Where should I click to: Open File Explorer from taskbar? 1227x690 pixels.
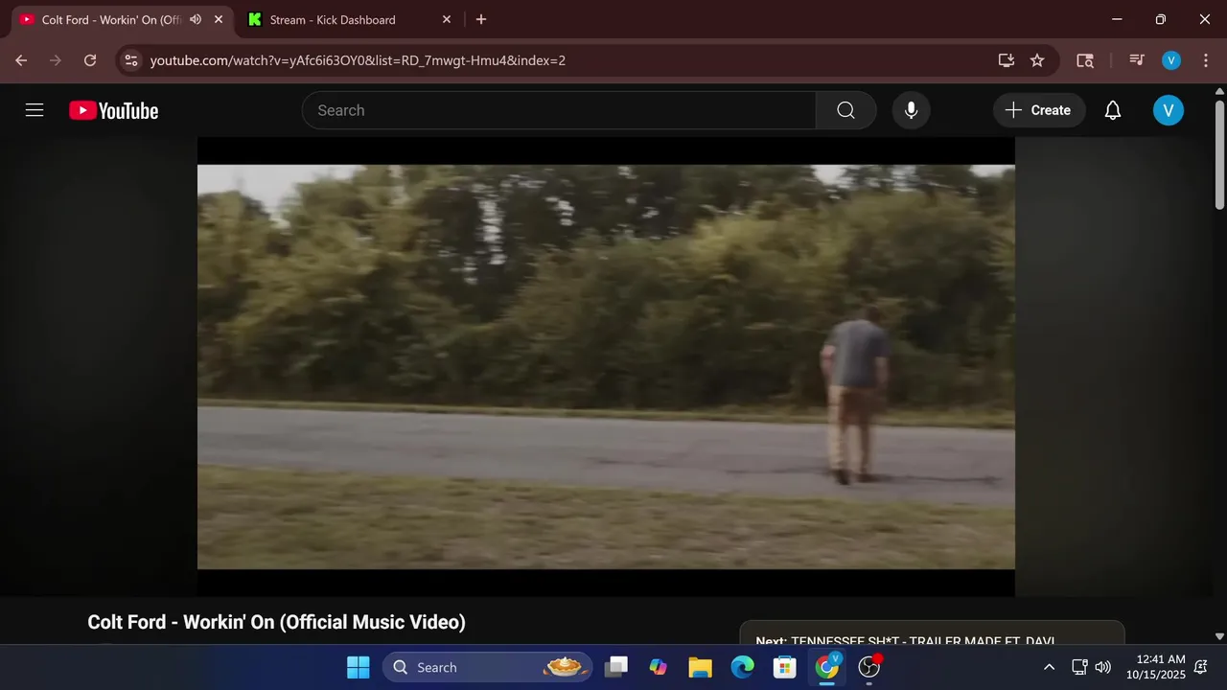[x=701, y=667]
